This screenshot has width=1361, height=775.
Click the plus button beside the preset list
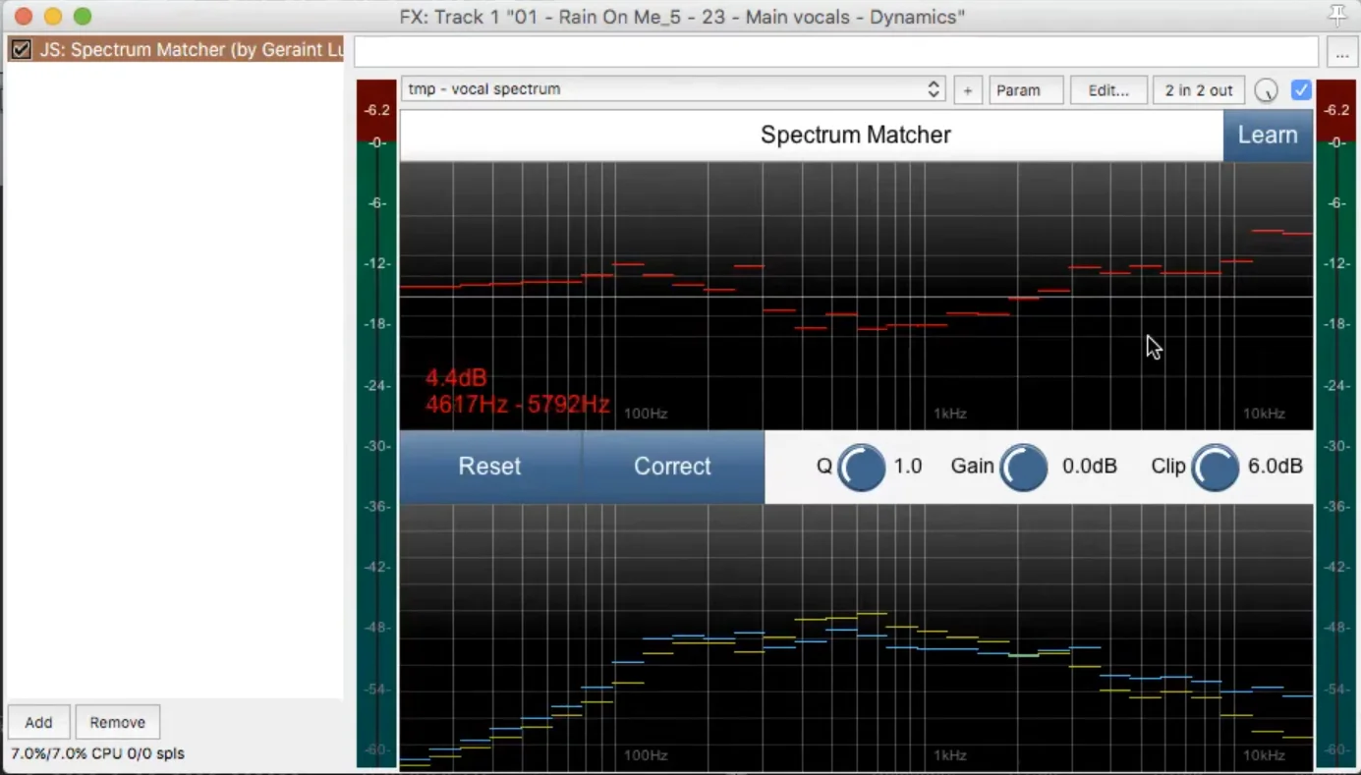(x=967, y=90)
